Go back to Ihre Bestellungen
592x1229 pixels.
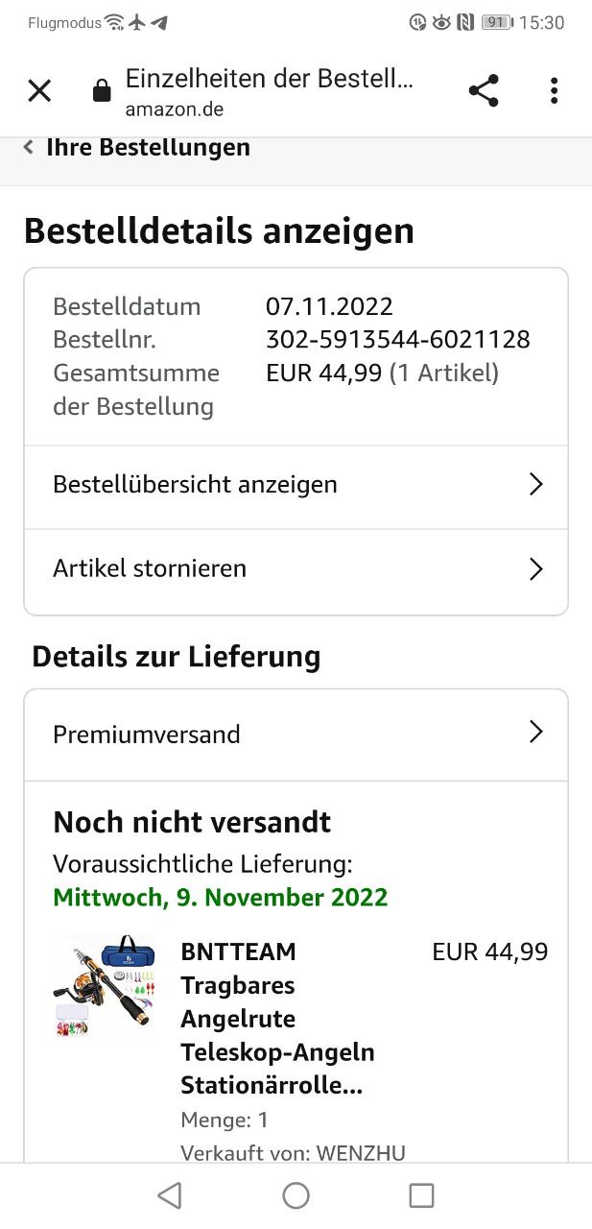click(x=148, y=148)
